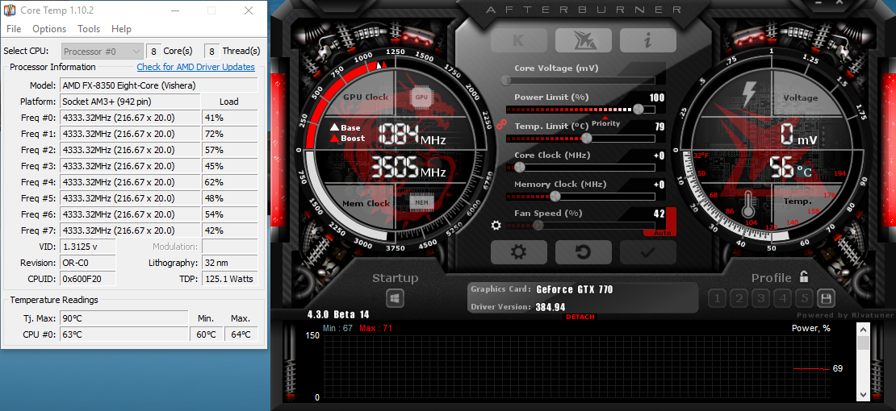Open Afterburner settings gear button

(x=519, y=252)
